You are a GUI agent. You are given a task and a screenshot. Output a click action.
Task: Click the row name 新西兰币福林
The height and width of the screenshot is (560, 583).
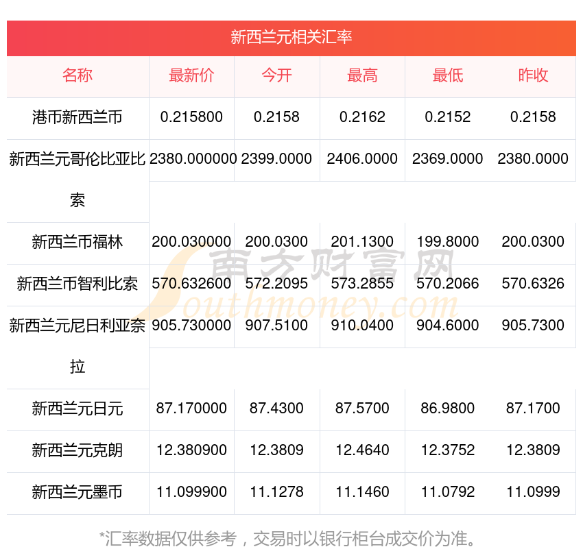[x=78, y=242]
